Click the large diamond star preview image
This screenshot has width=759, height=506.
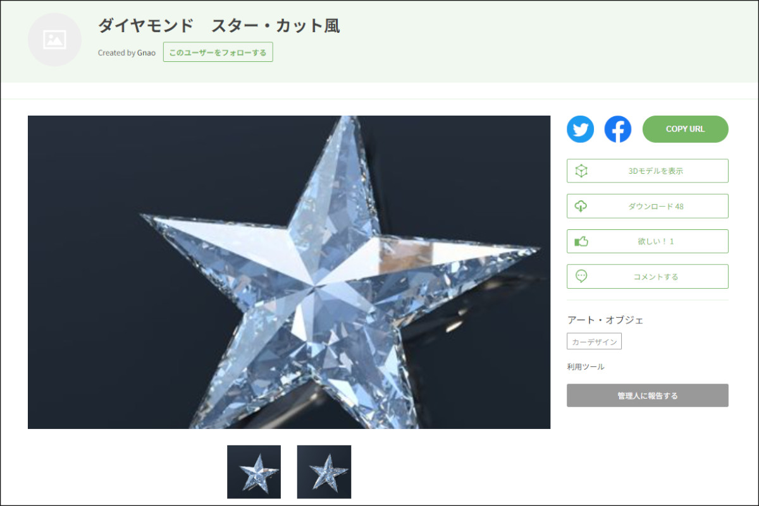coord(289,272)
